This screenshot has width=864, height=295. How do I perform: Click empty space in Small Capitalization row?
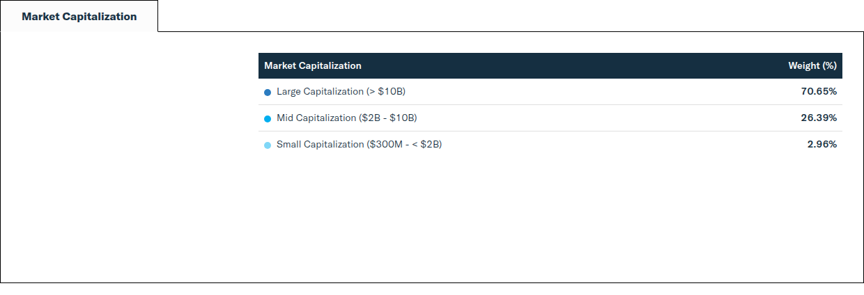[624, 145]
